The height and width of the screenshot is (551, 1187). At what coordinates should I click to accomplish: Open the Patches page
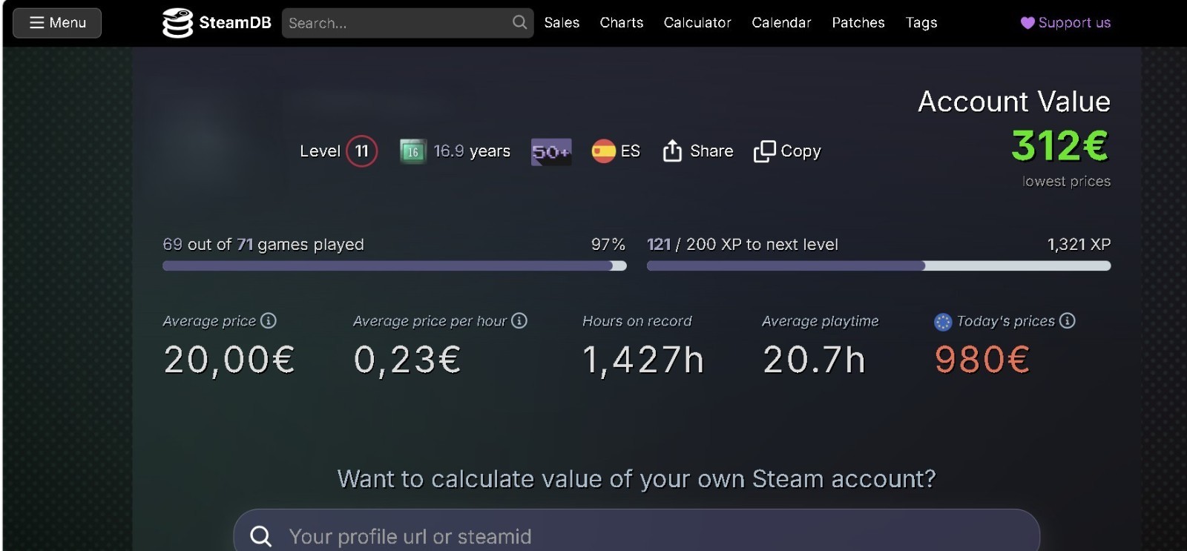[858, 23]
